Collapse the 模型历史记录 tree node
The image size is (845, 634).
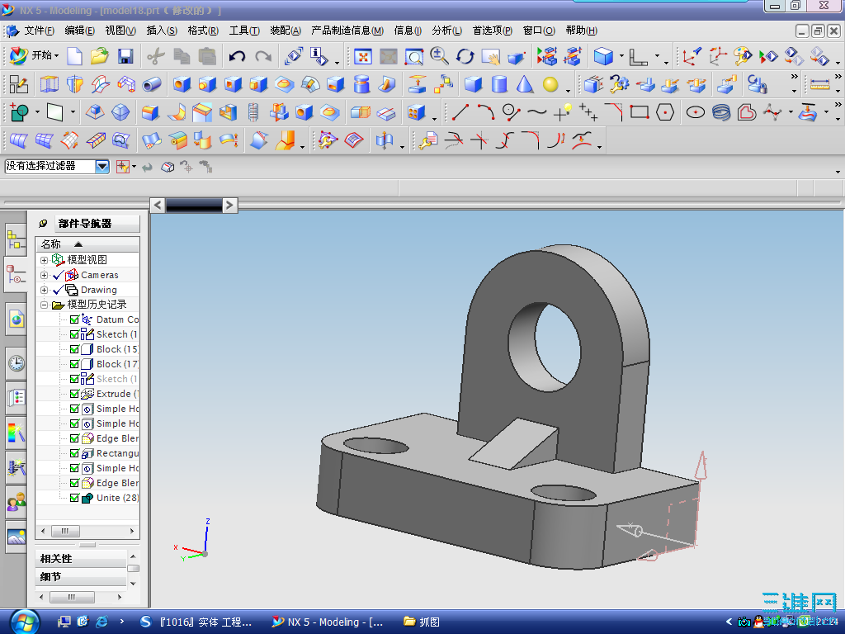point(45,305)
